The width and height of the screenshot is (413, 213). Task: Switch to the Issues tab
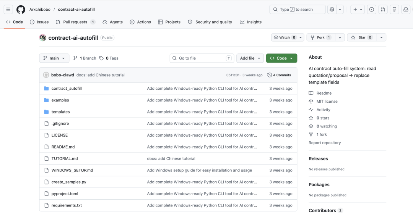39,22
